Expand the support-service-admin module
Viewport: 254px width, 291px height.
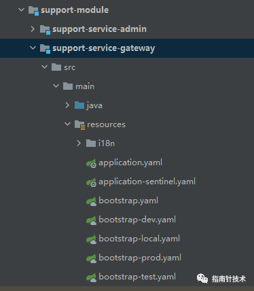[33, 29]
